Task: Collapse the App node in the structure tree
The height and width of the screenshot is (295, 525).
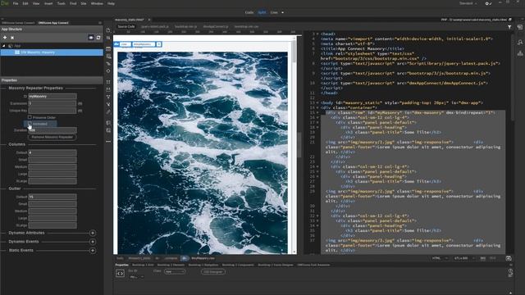Action: 4,46
